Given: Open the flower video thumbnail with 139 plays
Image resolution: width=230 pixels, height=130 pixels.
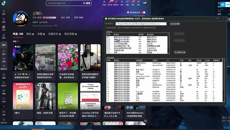Looking at the screenshot, I should coord(68,58).
